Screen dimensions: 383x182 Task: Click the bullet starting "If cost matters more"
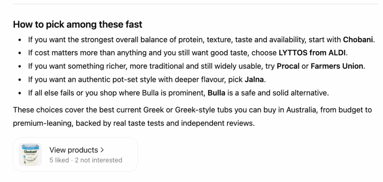(150, 53)
